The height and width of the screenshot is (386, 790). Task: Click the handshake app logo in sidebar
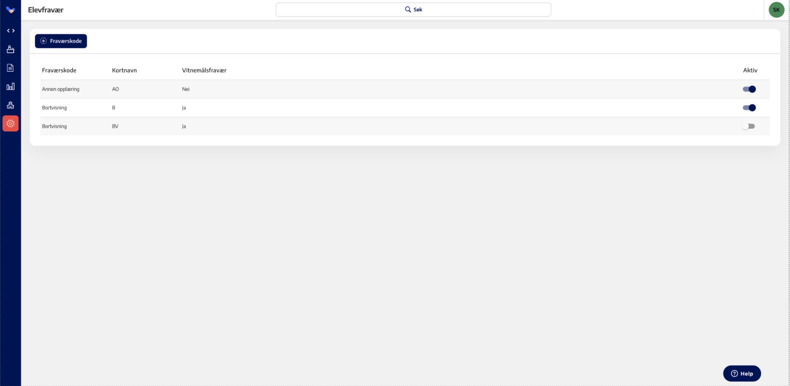click(x=11, y=10)
